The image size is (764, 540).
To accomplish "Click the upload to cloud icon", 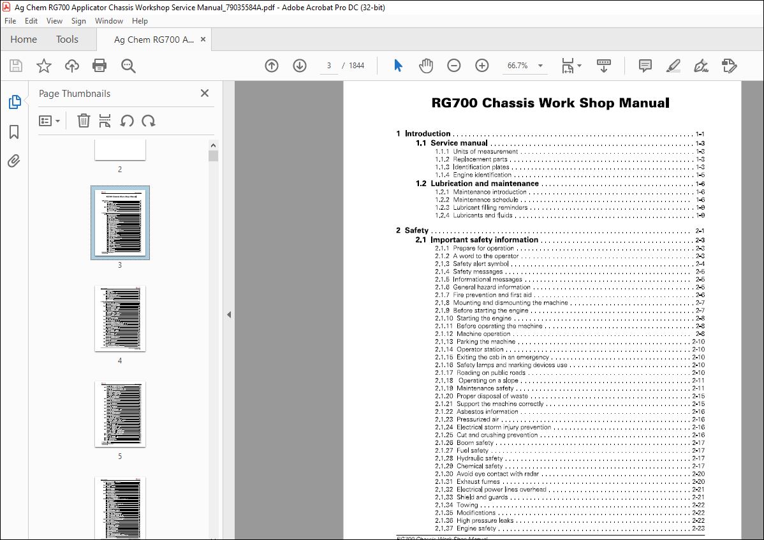I will (72, 66).
